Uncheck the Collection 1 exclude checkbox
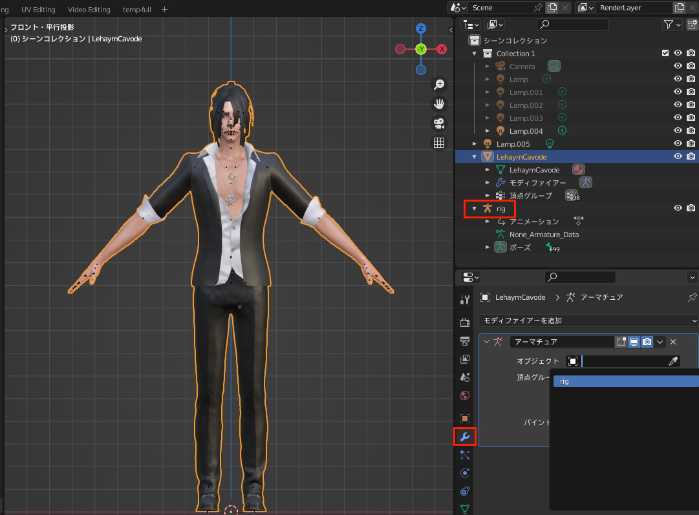The image size is (699, 515). coord(665,54)
